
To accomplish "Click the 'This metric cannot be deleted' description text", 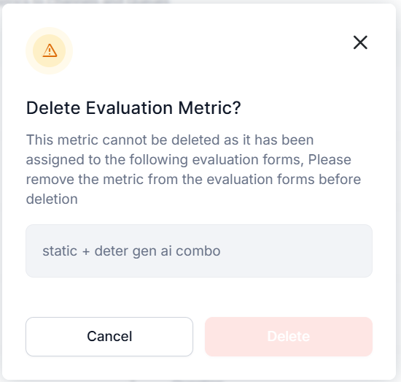I will point(194,169).
